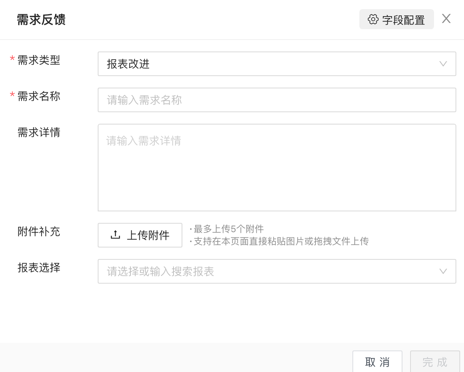Click the 需求反馈 dialog title
464x372 pixels.
41,20
